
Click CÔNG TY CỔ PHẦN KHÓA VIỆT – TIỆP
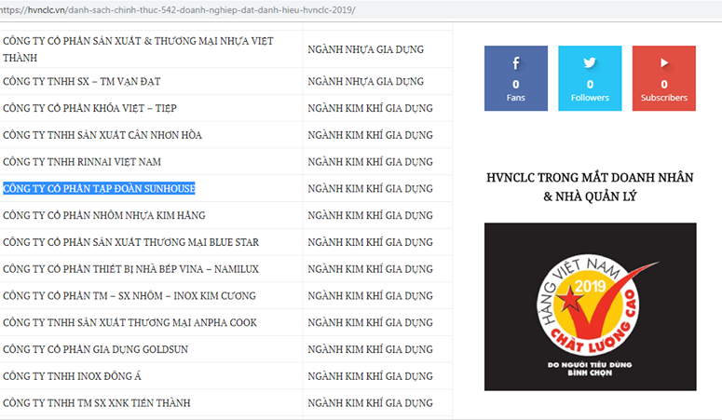89,108
